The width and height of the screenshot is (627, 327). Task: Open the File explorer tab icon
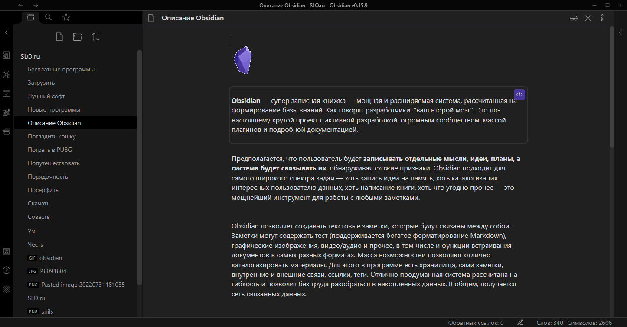(x=30, y=17)
